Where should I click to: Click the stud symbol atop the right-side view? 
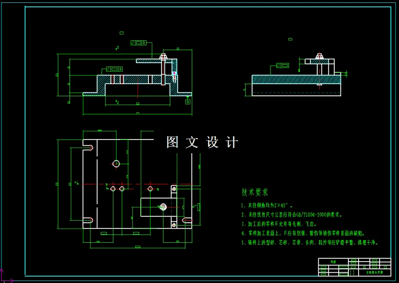[320, 54]
